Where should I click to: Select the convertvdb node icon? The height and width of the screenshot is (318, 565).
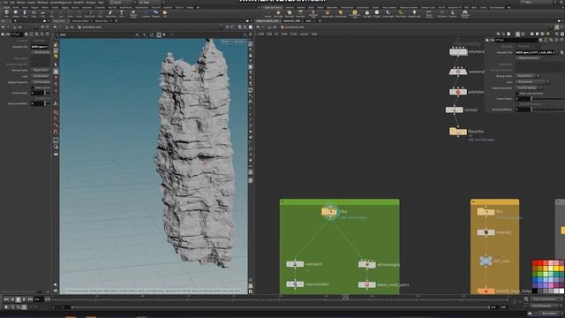[x=458, y=72]
